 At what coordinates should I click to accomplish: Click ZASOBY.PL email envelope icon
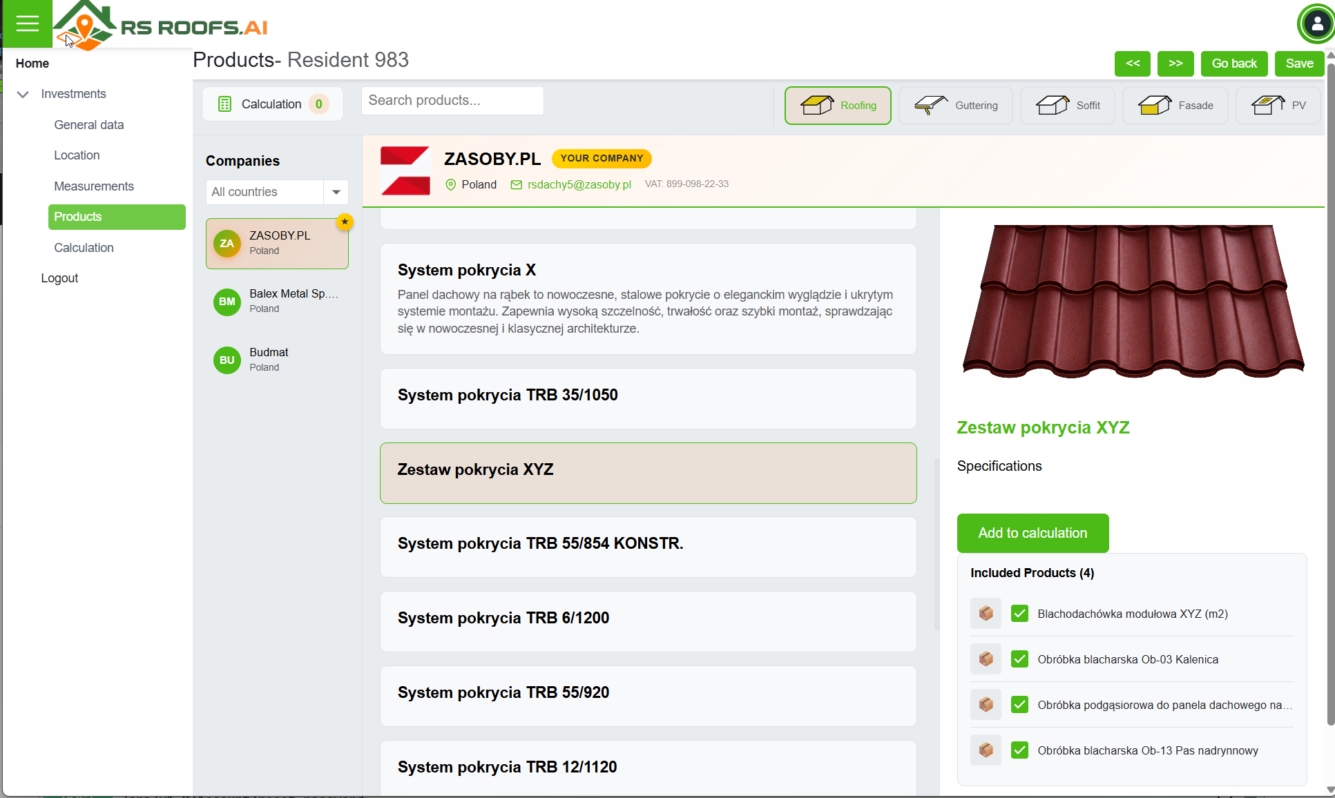pos(516,184)
